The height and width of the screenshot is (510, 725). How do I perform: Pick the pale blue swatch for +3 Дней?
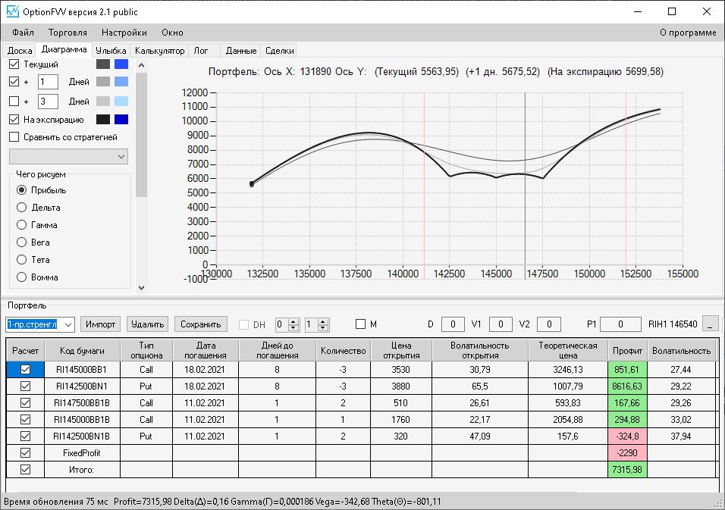click(x=121, y=102)
